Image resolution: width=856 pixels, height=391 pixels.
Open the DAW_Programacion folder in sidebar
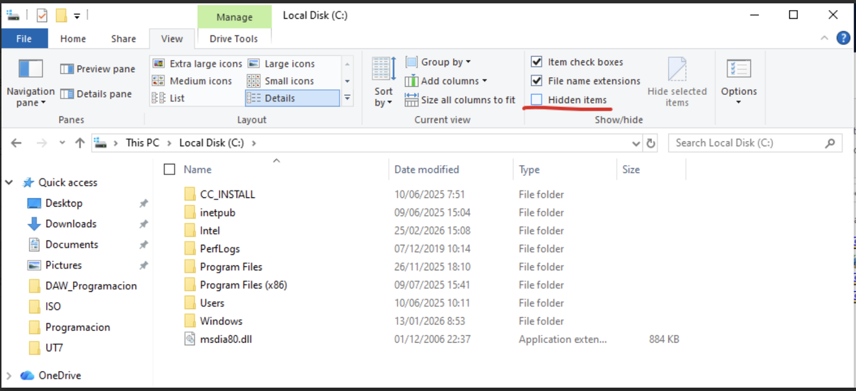pos(91,286)
